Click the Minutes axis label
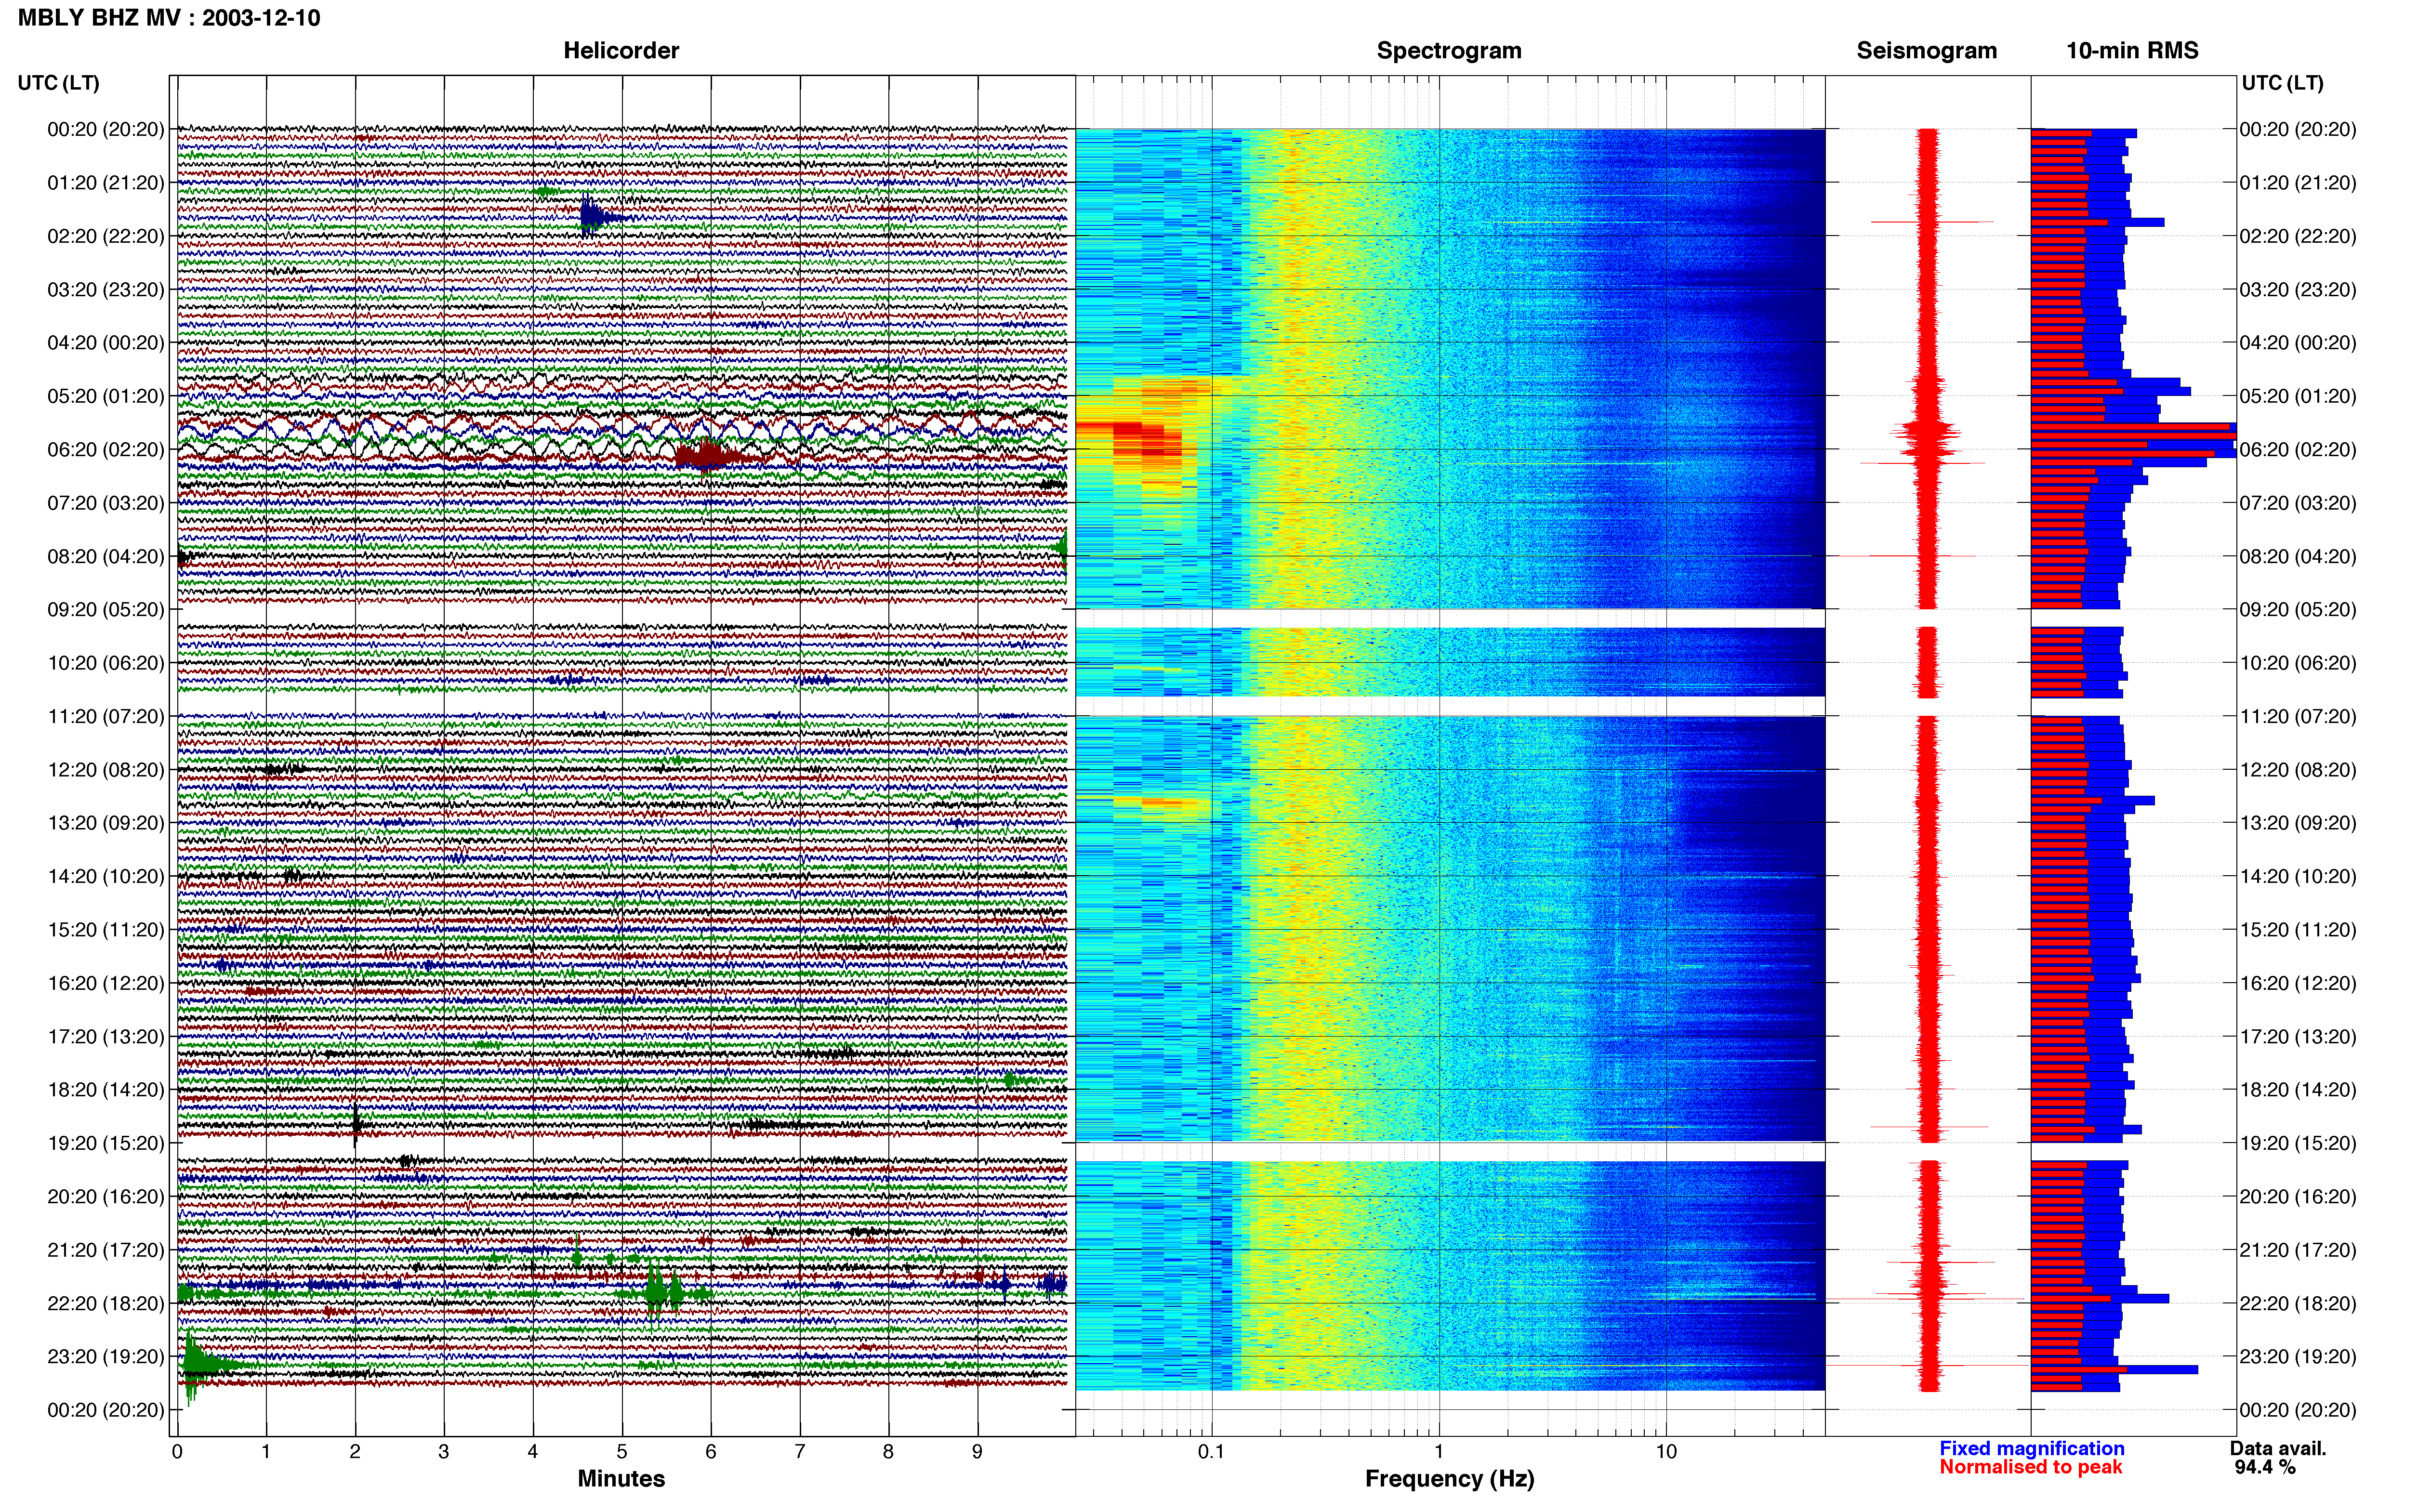This screenshot has width=2418, height=1512. pos(621,1478)
